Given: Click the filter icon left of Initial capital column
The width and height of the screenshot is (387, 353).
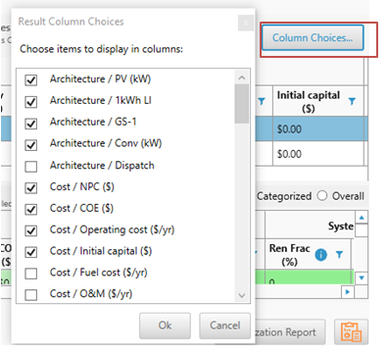Looking at the screenshot, I should click(262, 101).
